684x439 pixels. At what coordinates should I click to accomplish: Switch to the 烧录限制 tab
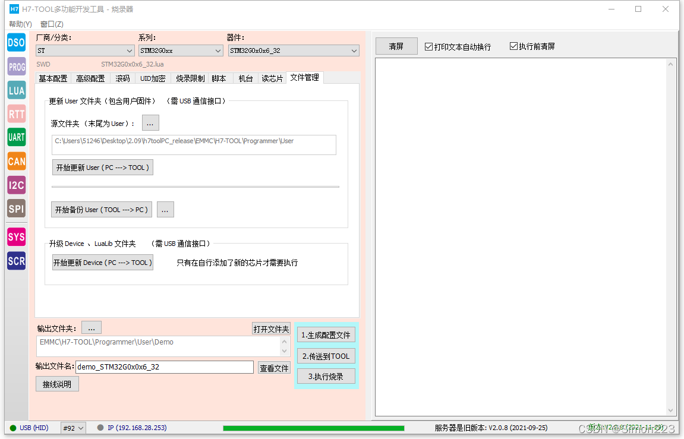[x=190, y=78]
